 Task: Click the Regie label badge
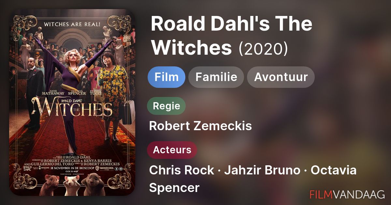pyautogui.click(x=166, y=106)
